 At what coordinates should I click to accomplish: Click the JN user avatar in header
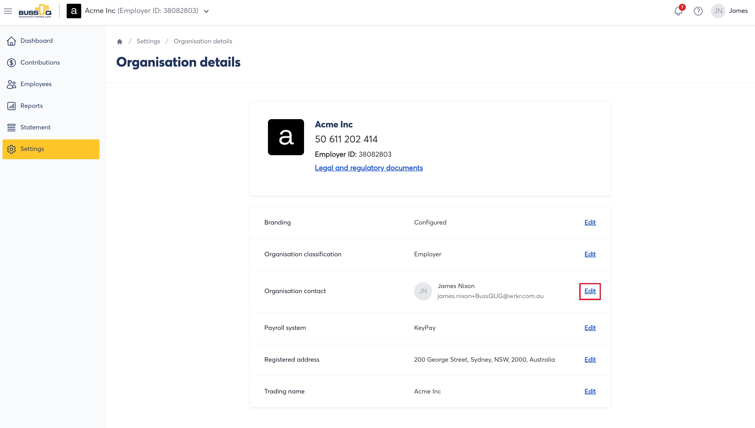coord(718,11)
